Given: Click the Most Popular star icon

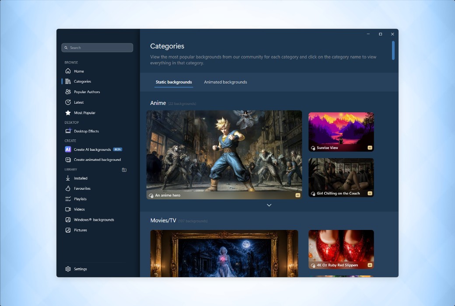Looking at the screenshot, I should [68, 112].
